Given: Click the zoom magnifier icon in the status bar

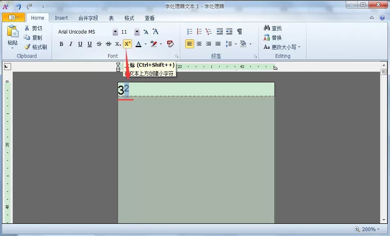Looking at the screenshot, I should click(x=357, y=229).
